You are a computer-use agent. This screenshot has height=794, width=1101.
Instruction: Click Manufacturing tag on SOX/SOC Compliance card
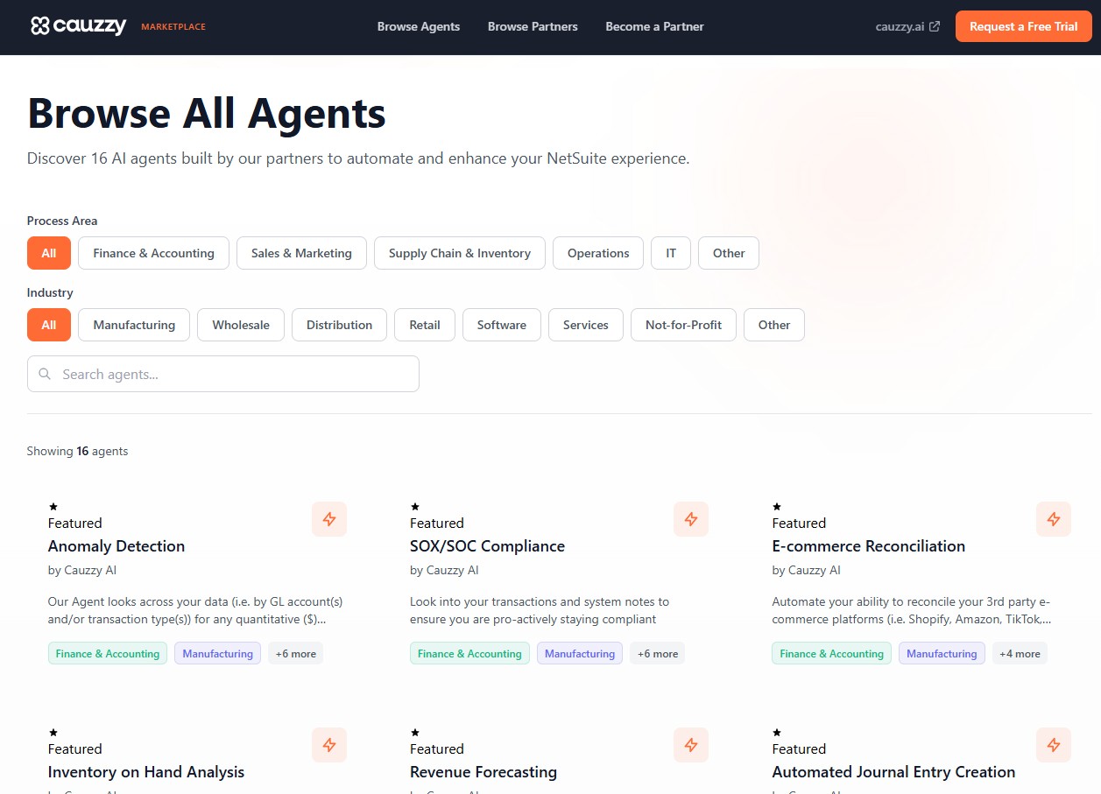[x=580, y=653]
